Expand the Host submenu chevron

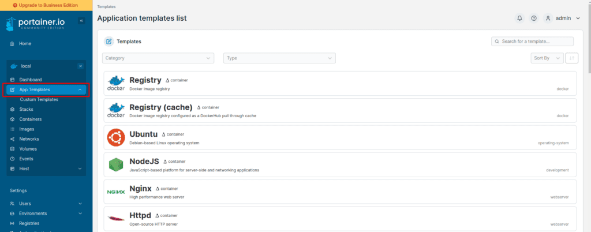pyautogui.click(x=80, y=169)
